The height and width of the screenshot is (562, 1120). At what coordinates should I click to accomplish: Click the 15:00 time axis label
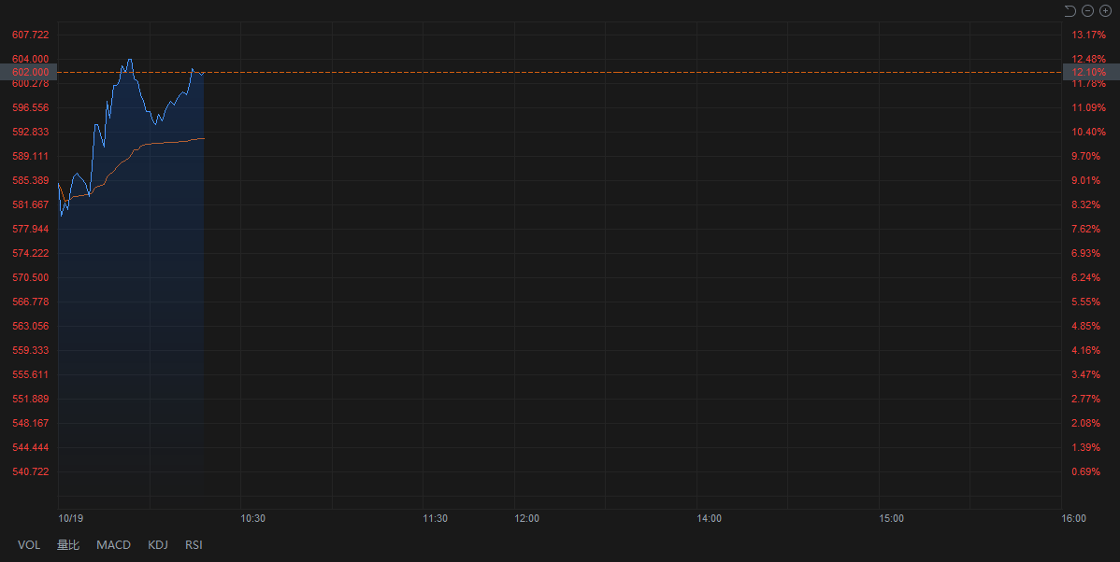pos(892,518)
